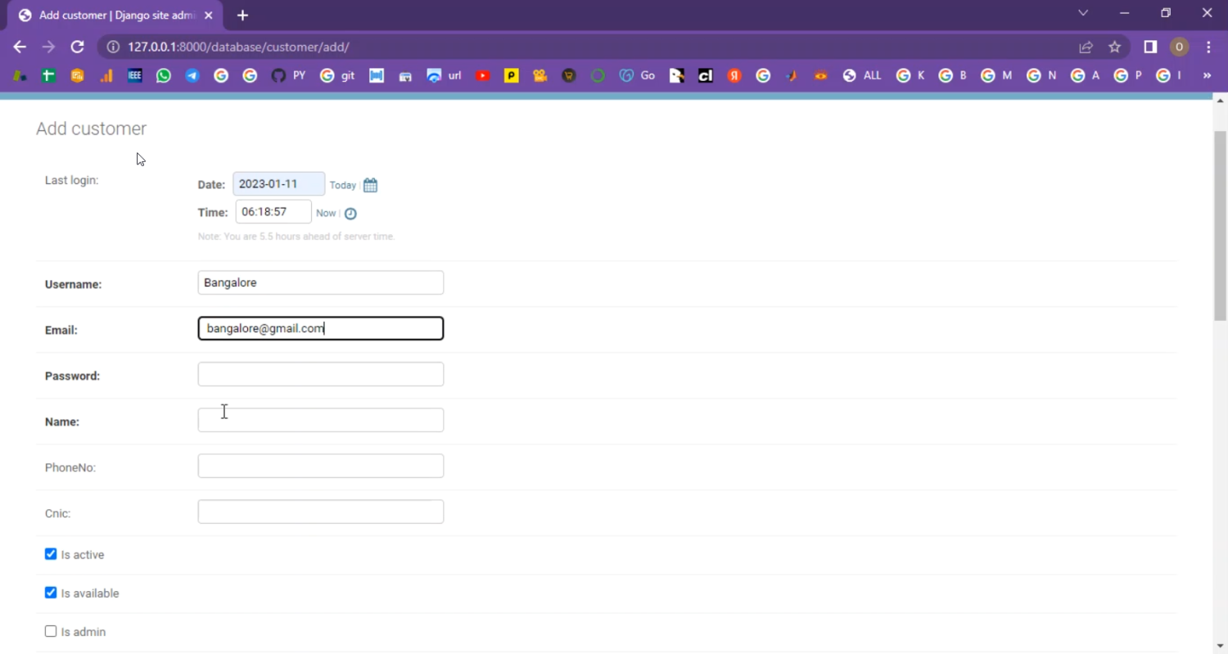Expand the hidden bookmarks overflow chevron
Screen dimensions: 1228x654
click(x=1207, y=75)
